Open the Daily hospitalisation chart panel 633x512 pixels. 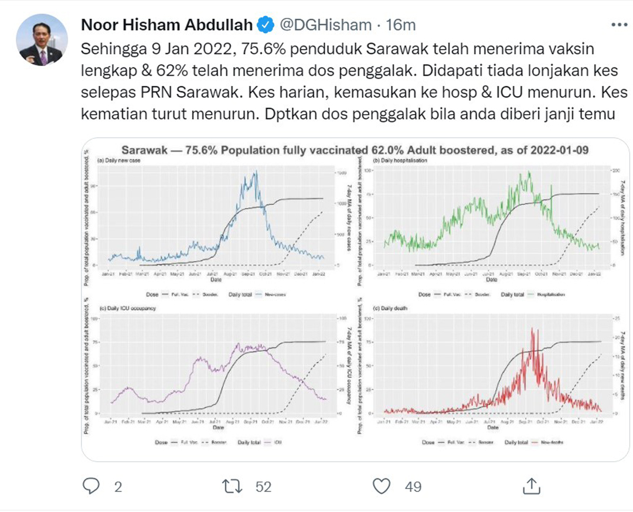tap(491, 227)
